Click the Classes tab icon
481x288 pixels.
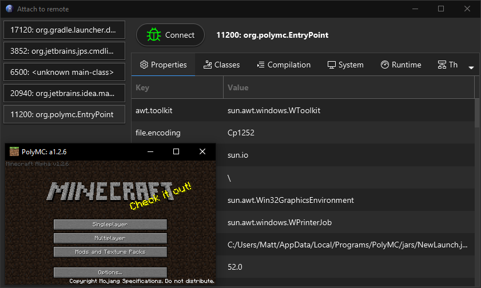pyautogui.click(x=208, y=65)
